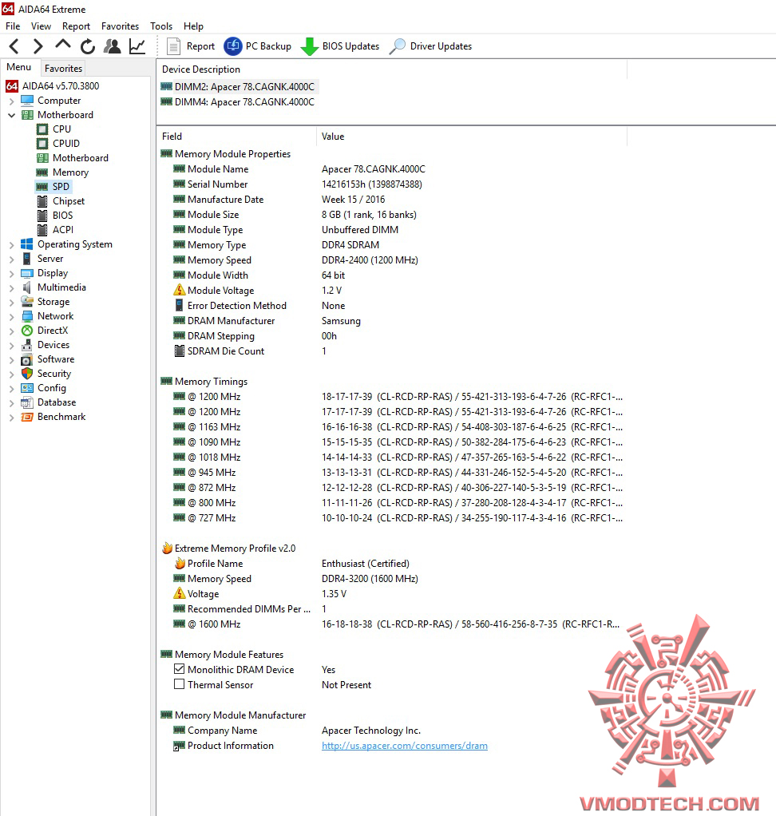776x816 pixels.
Task: Open the users manage icon in toolbar
Action: pyautogui.click(x=112, y=46)
